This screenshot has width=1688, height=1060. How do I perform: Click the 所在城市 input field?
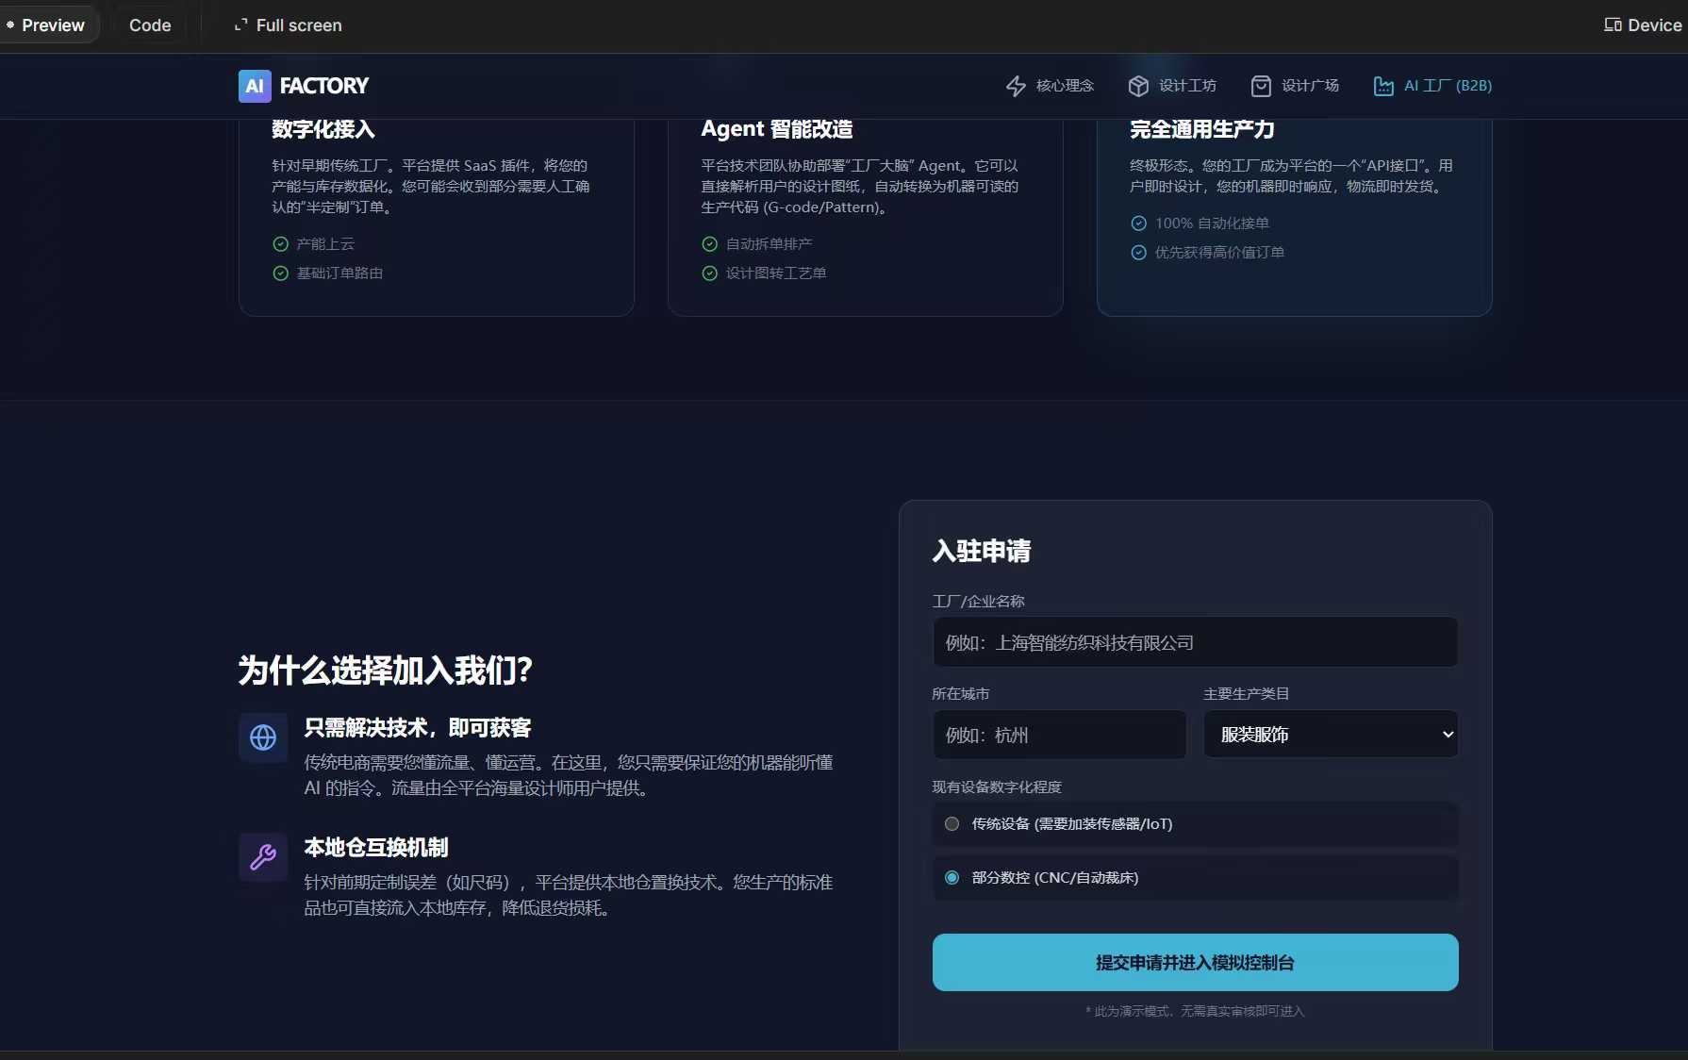1059,735
